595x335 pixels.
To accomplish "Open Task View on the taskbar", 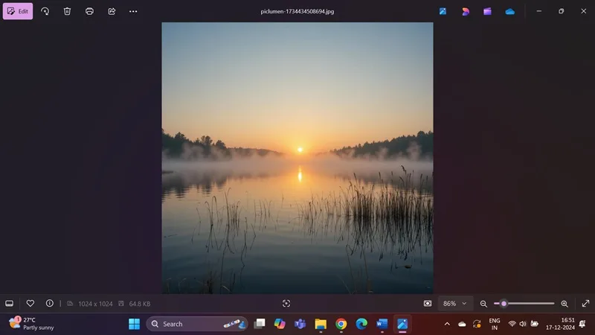I will 260,324.
